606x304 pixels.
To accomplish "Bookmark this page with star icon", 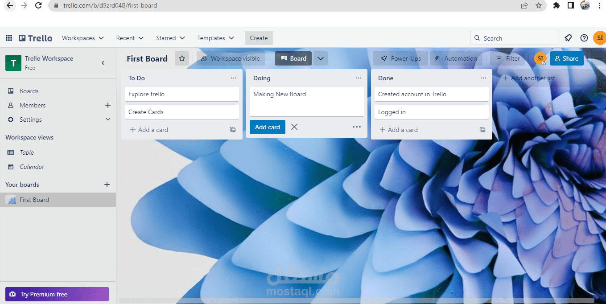I will click(539, 6).
